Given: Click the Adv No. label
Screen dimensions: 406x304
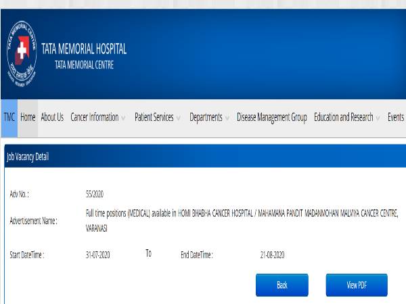Looking at the screenshot, I should tap(19, 194).
